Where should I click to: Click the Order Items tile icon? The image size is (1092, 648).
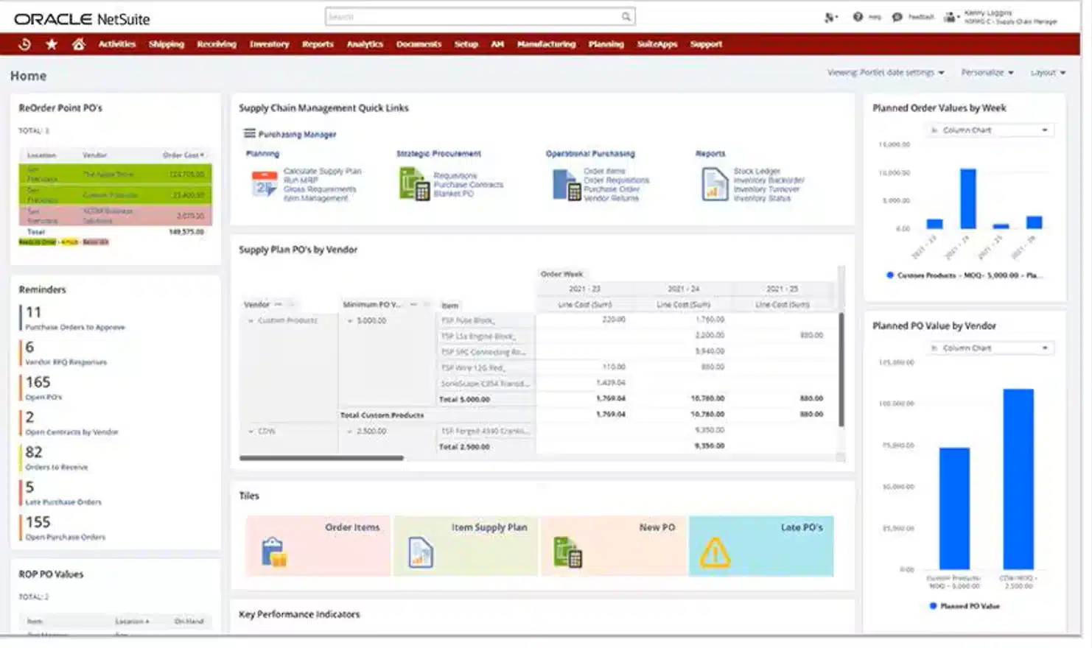point(273,552)
